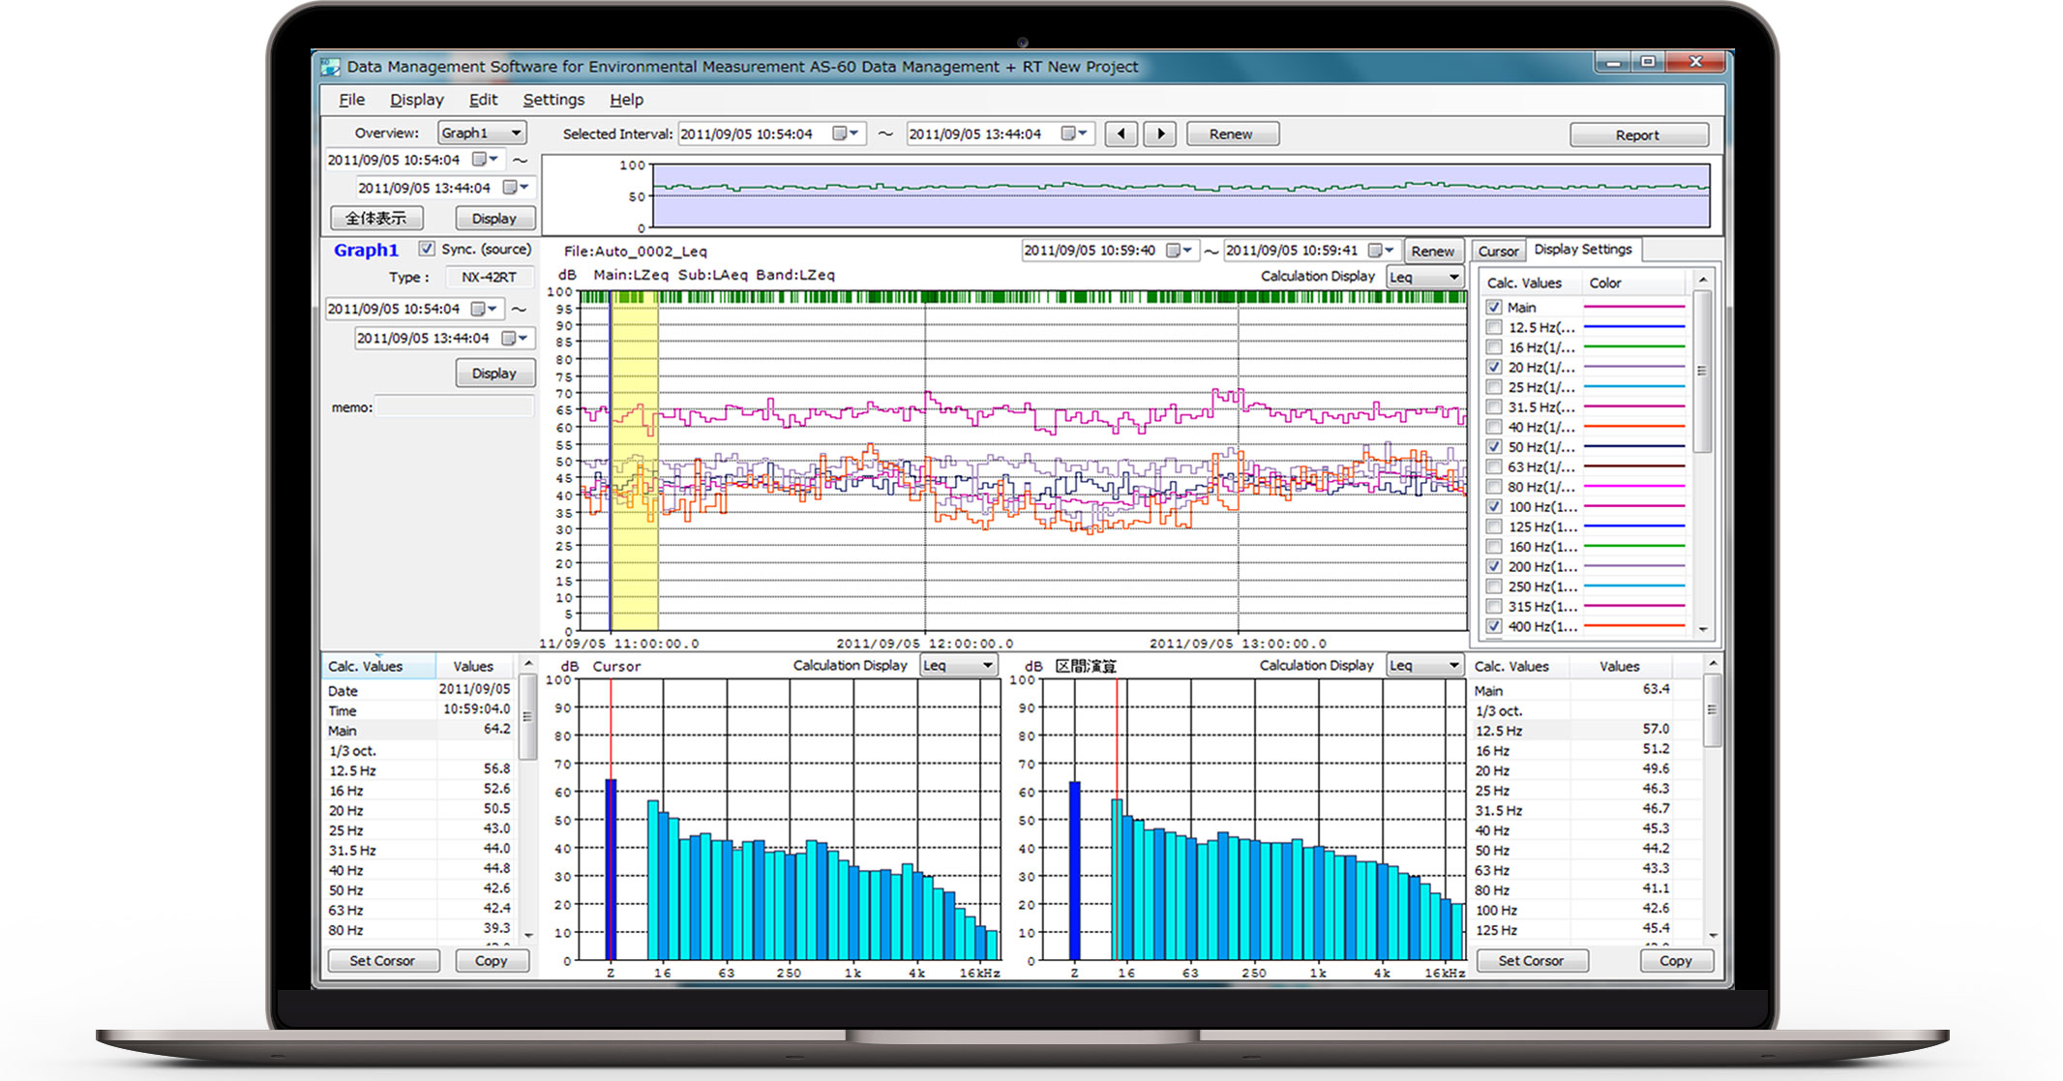Expand Overview start date dropdown arrow
Viewport: 2063px width, 1081px height.
493,159
